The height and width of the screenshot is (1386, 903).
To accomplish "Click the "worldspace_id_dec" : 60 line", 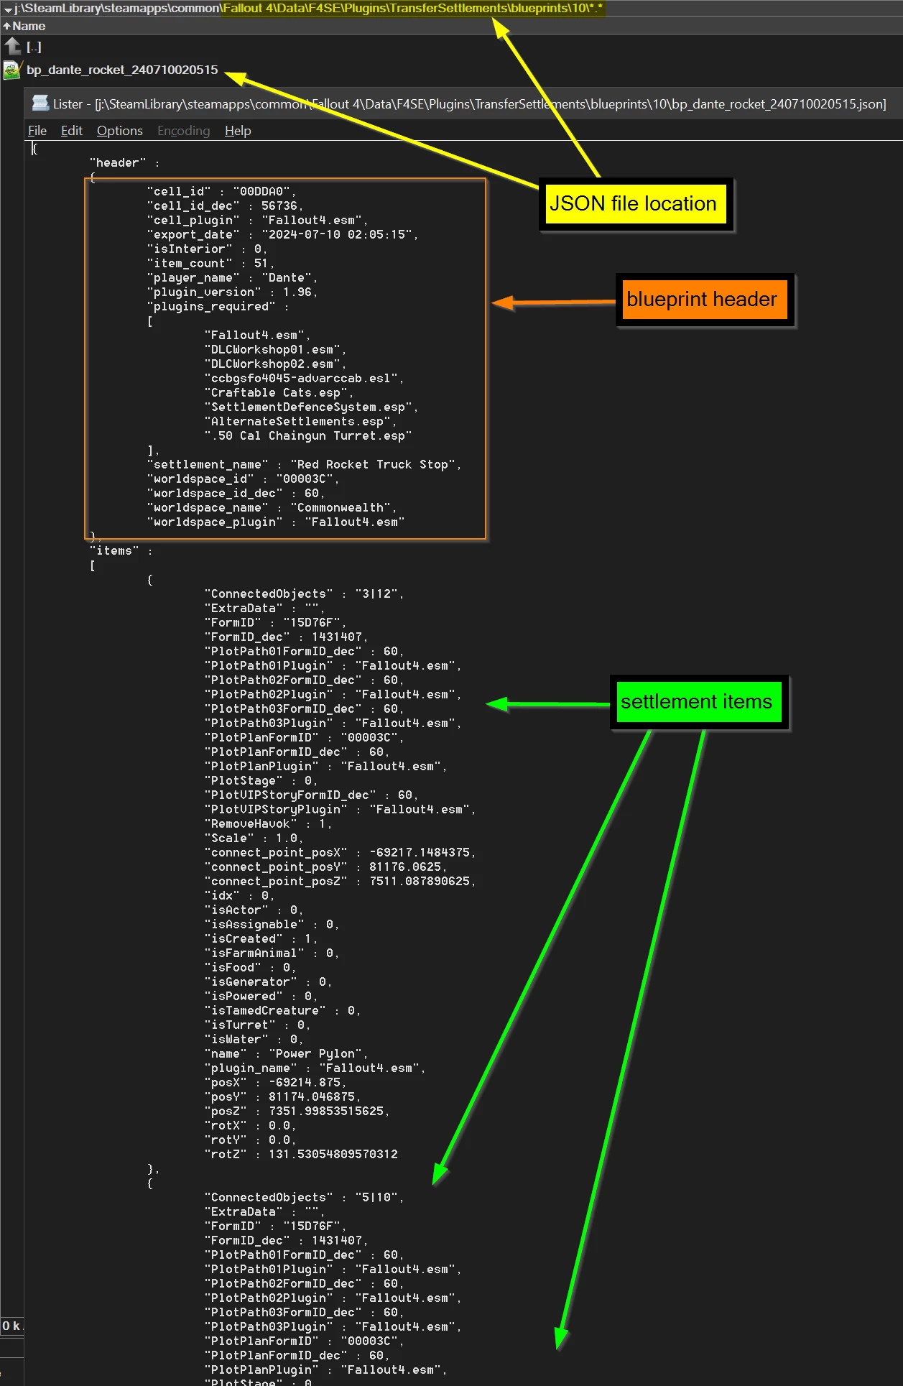I will pyautogui.click(x=236, y=494).
